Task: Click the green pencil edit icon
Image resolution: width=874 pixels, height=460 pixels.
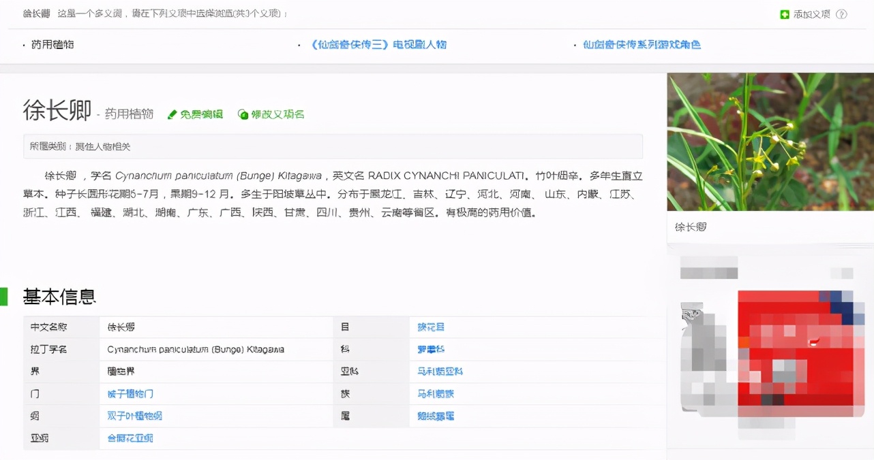Action: (173, 114)
